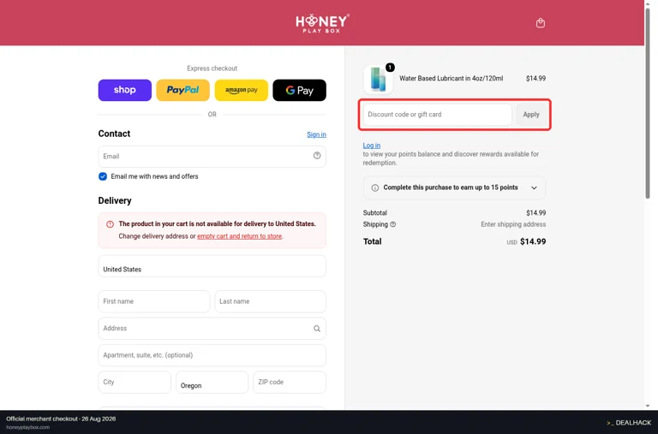This screenshot has height=434, width=658.
Task: Choose Amazon Pay express checkout
Action: tap(242, 90)
